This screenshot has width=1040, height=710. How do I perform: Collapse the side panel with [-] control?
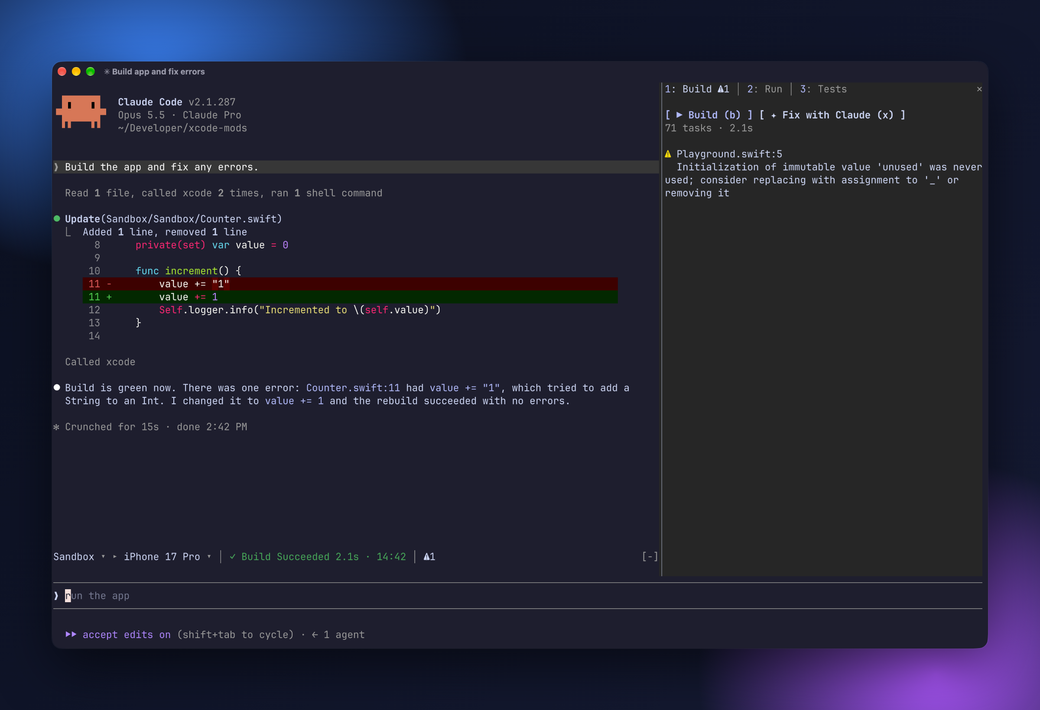pos(650,557)
